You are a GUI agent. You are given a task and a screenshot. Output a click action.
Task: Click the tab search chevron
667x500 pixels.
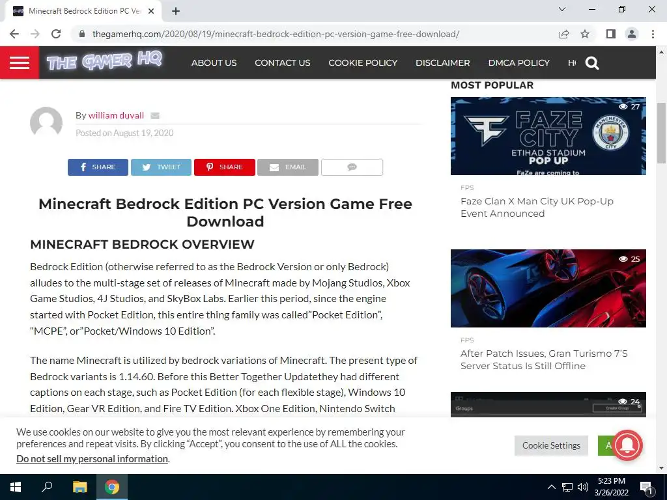[562, 9]
